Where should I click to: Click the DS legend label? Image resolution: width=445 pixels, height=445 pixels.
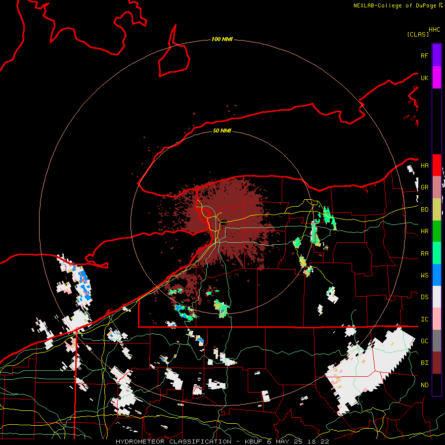(x=424, y=297)
